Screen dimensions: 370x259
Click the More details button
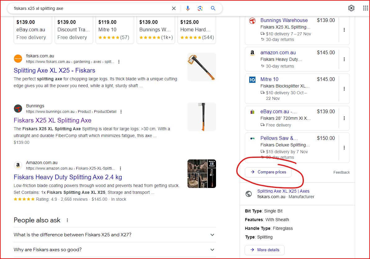[264, 250]
